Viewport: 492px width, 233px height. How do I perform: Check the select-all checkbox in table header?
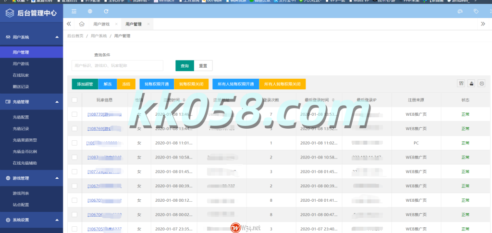(x=74, y=100)
